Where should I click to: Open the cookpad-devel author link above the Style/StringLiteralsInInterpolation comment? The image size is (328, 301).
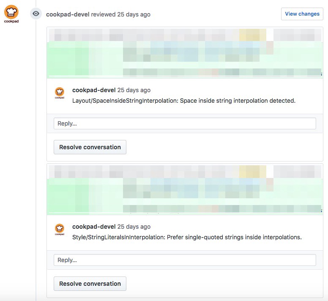[94, 227]
